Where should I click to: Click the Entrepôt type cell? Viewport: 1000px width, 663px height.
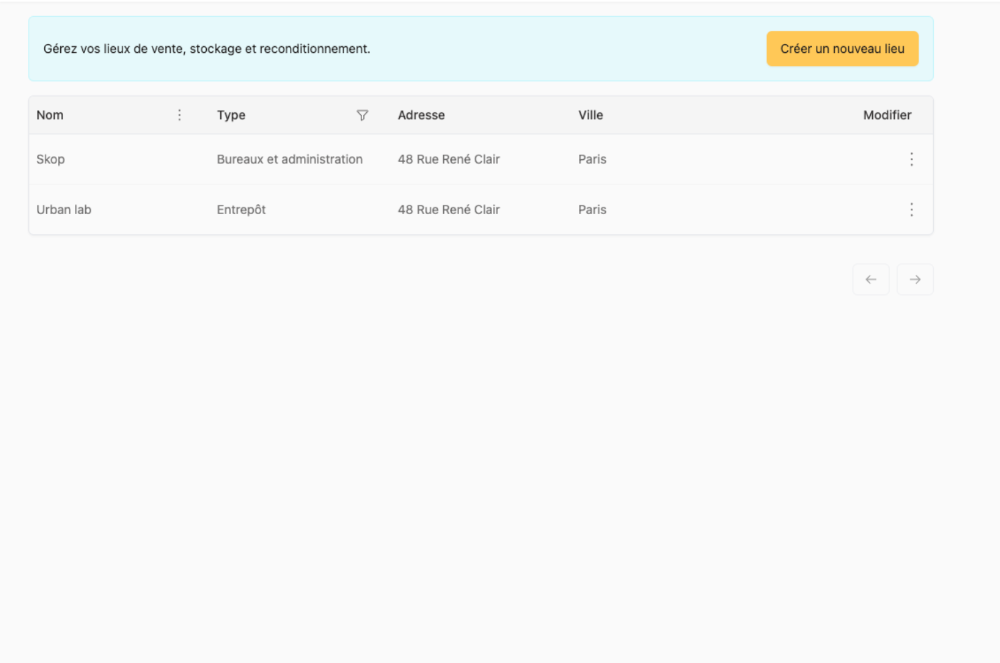(x=241, y=209)
